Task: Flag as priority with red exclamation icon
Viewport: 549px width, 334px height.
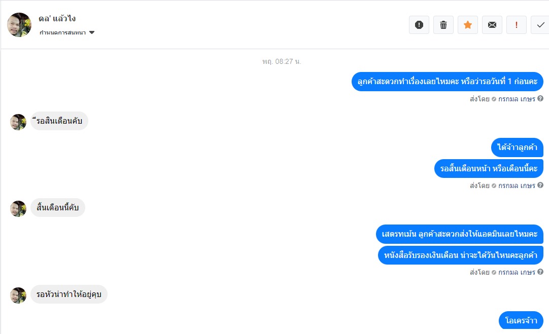Action: [517, 25]
